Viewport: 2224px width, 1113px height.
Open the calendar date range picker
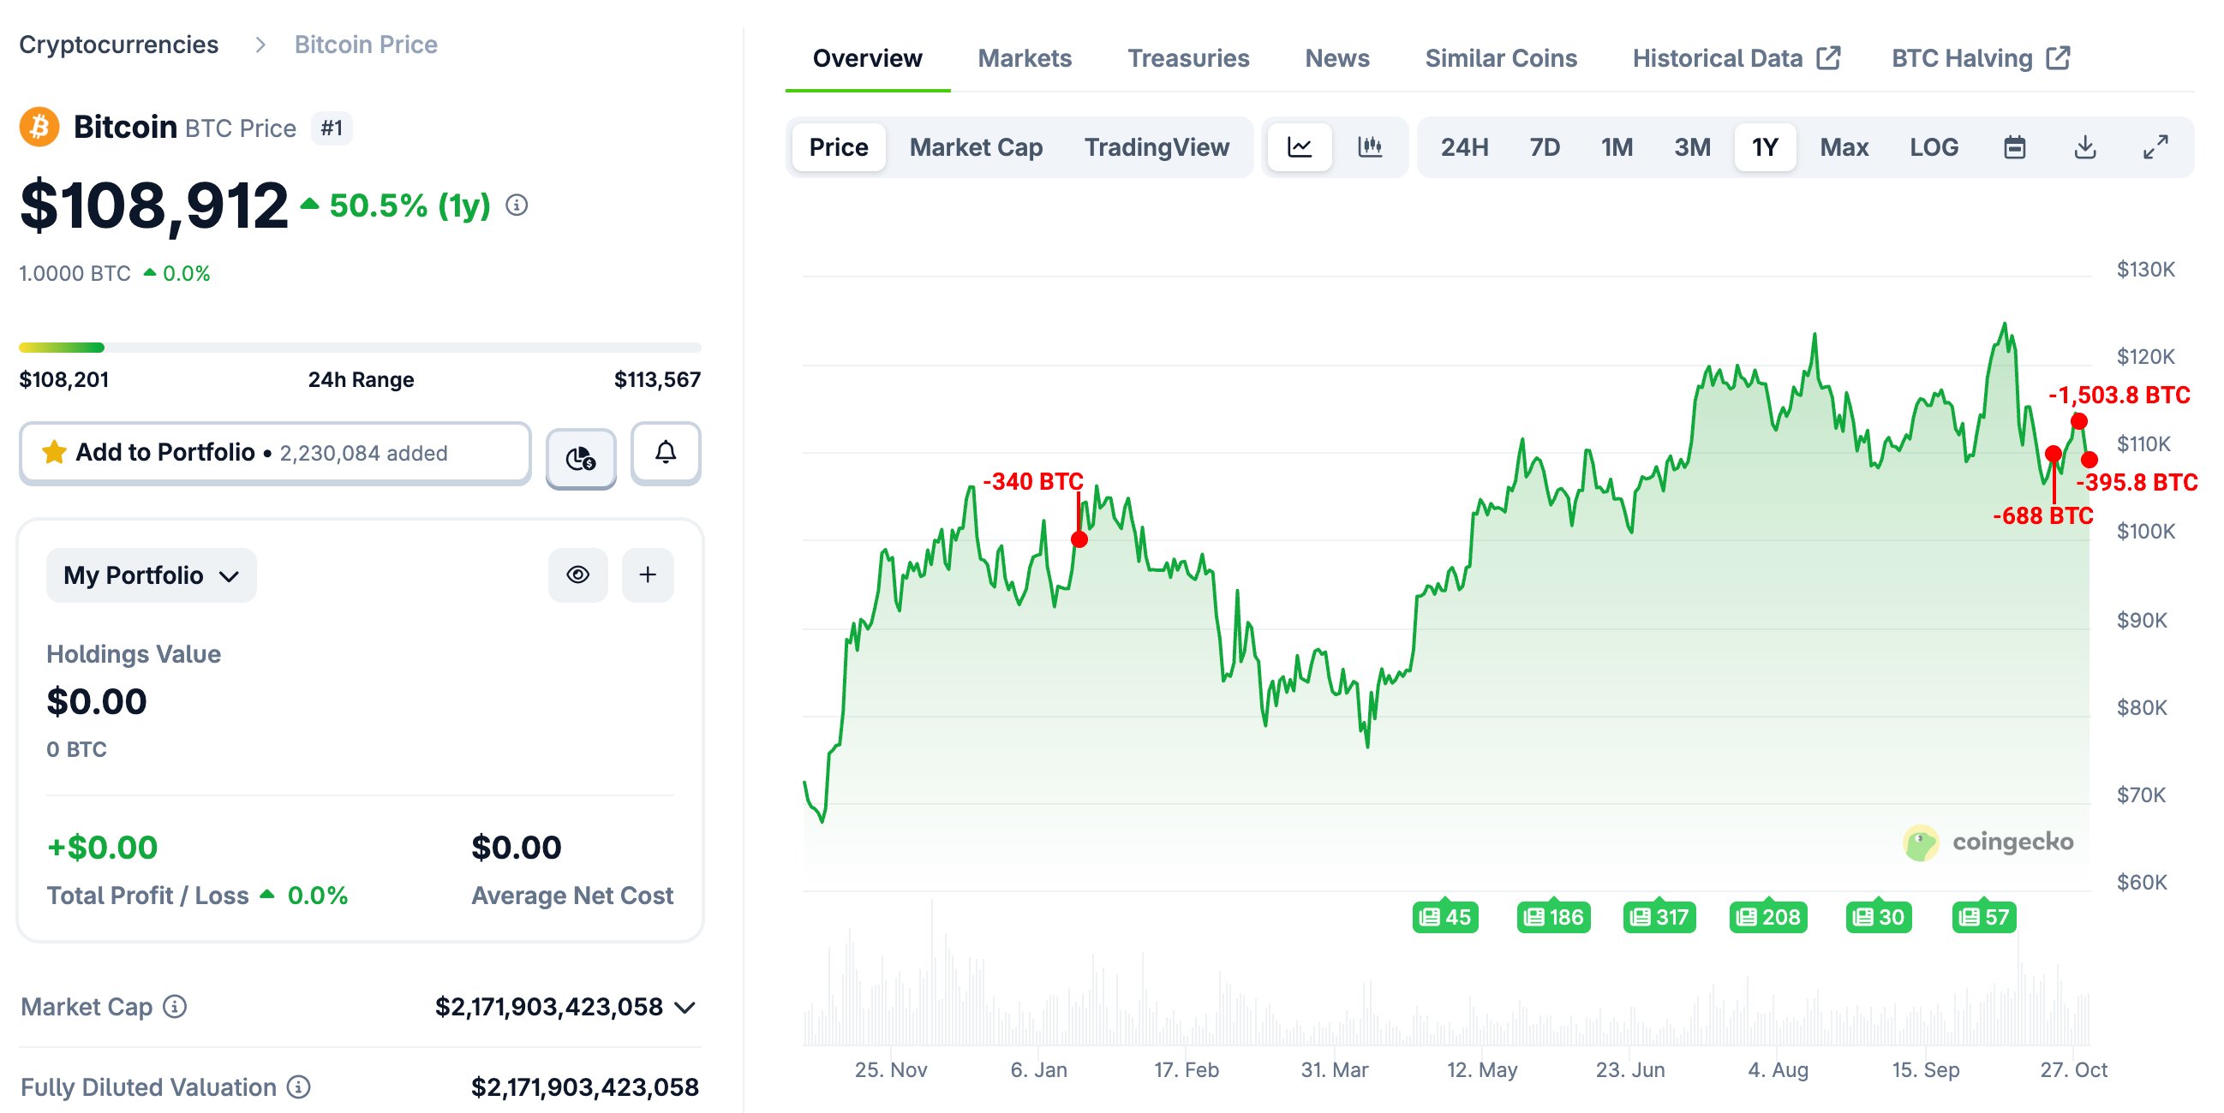tap(2014, 146)
